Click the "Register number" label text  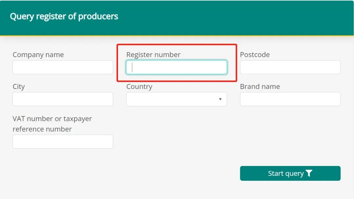pyautogui.click(x=153, y=55)
